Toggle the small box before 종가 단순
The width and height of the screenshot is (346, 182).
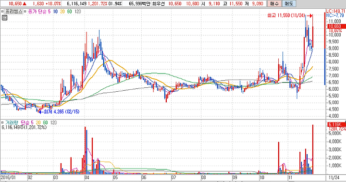tap(25, 12)
